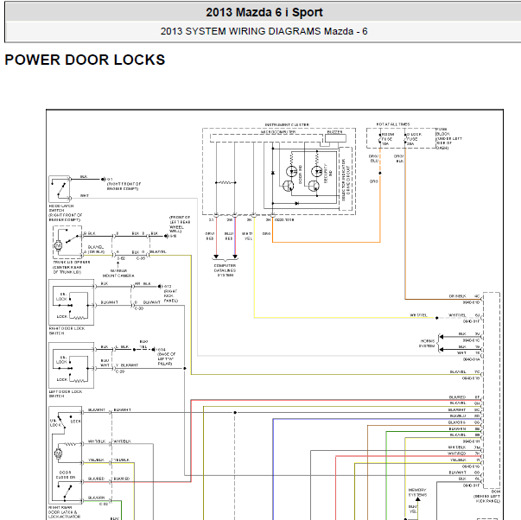Click the BUZZER box in the instrument cluster
The width and height of the screenshot is (521, 520).
click(x=335, y=136)
